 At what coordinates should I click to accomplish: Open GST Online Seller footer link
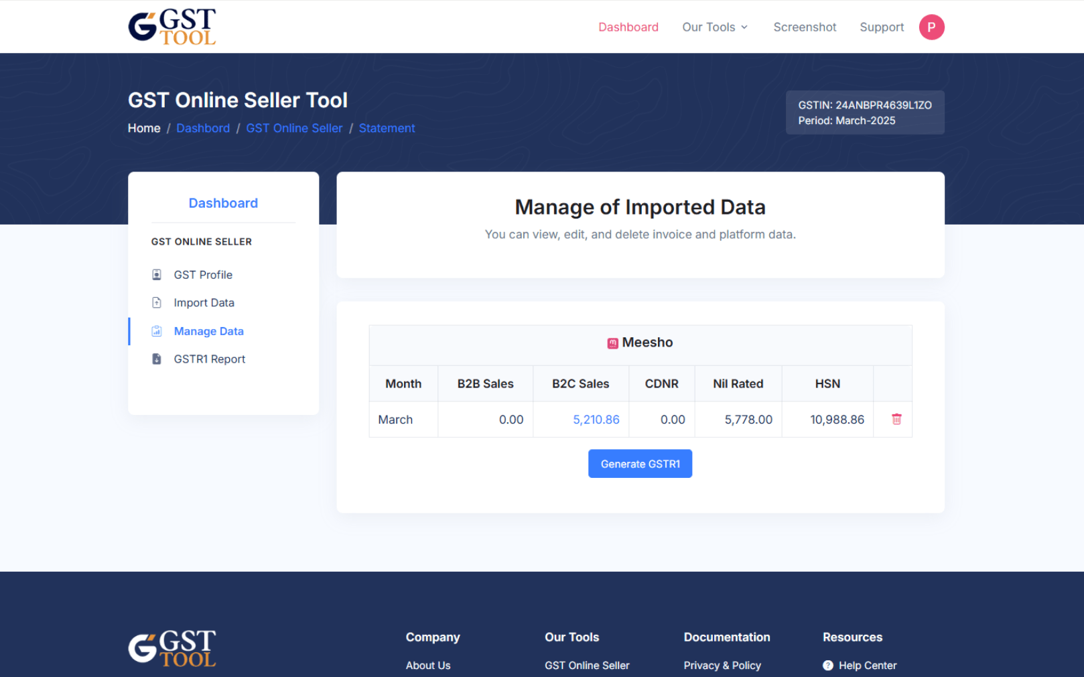click(587, 666)
